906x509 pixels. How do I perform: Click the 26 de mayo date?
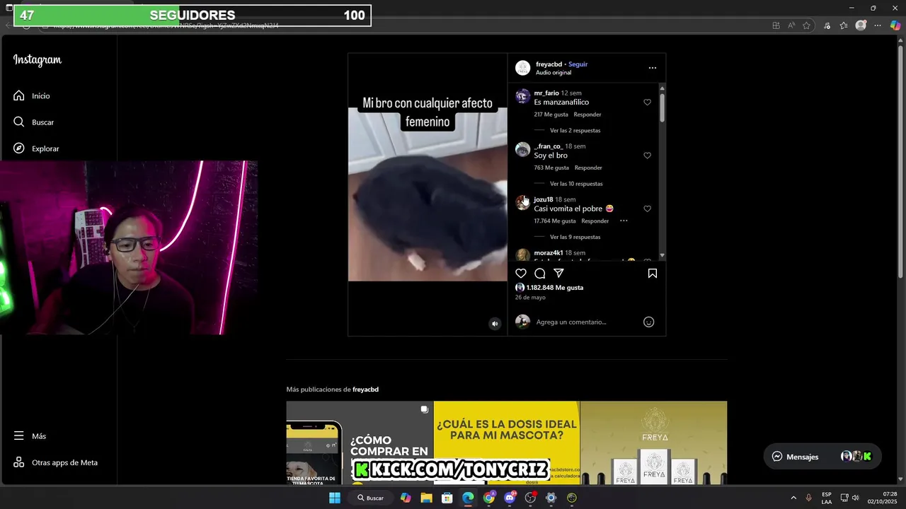(x=530, y=298)
